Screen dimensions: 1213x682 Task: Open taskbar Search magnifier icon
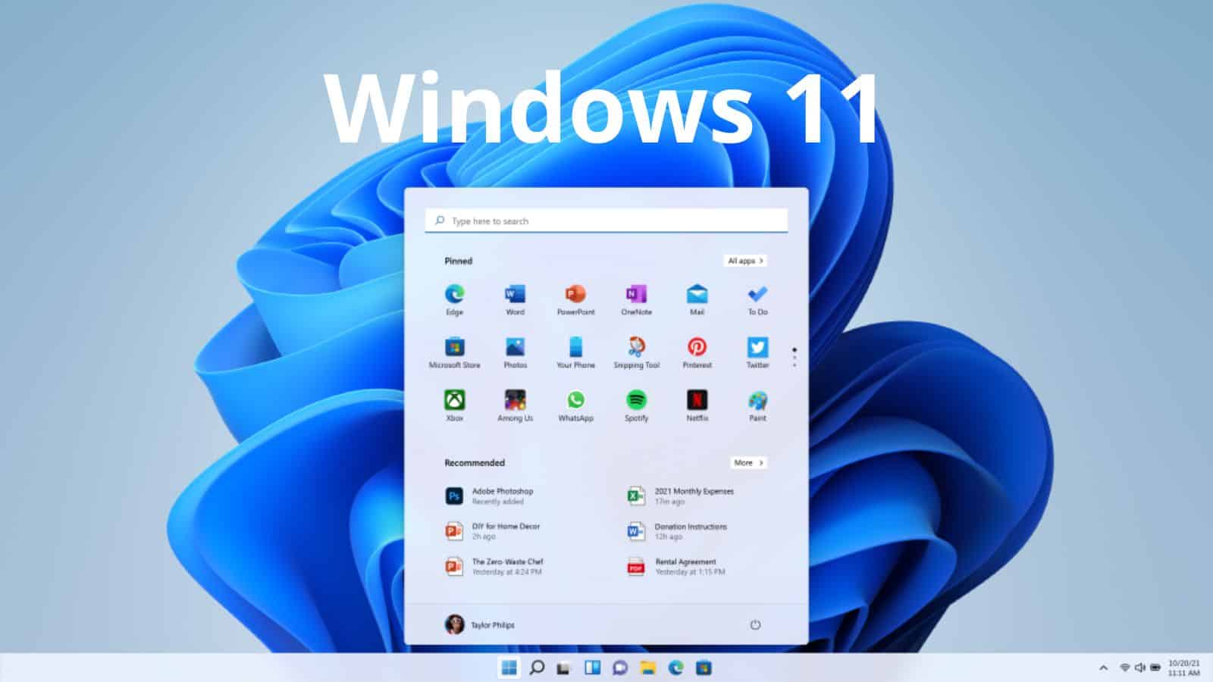(x=537, y=667)
